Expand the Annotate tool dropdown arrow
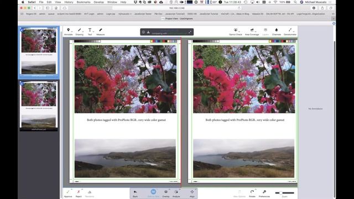354x199 pixels. click(x=71, y=32)
